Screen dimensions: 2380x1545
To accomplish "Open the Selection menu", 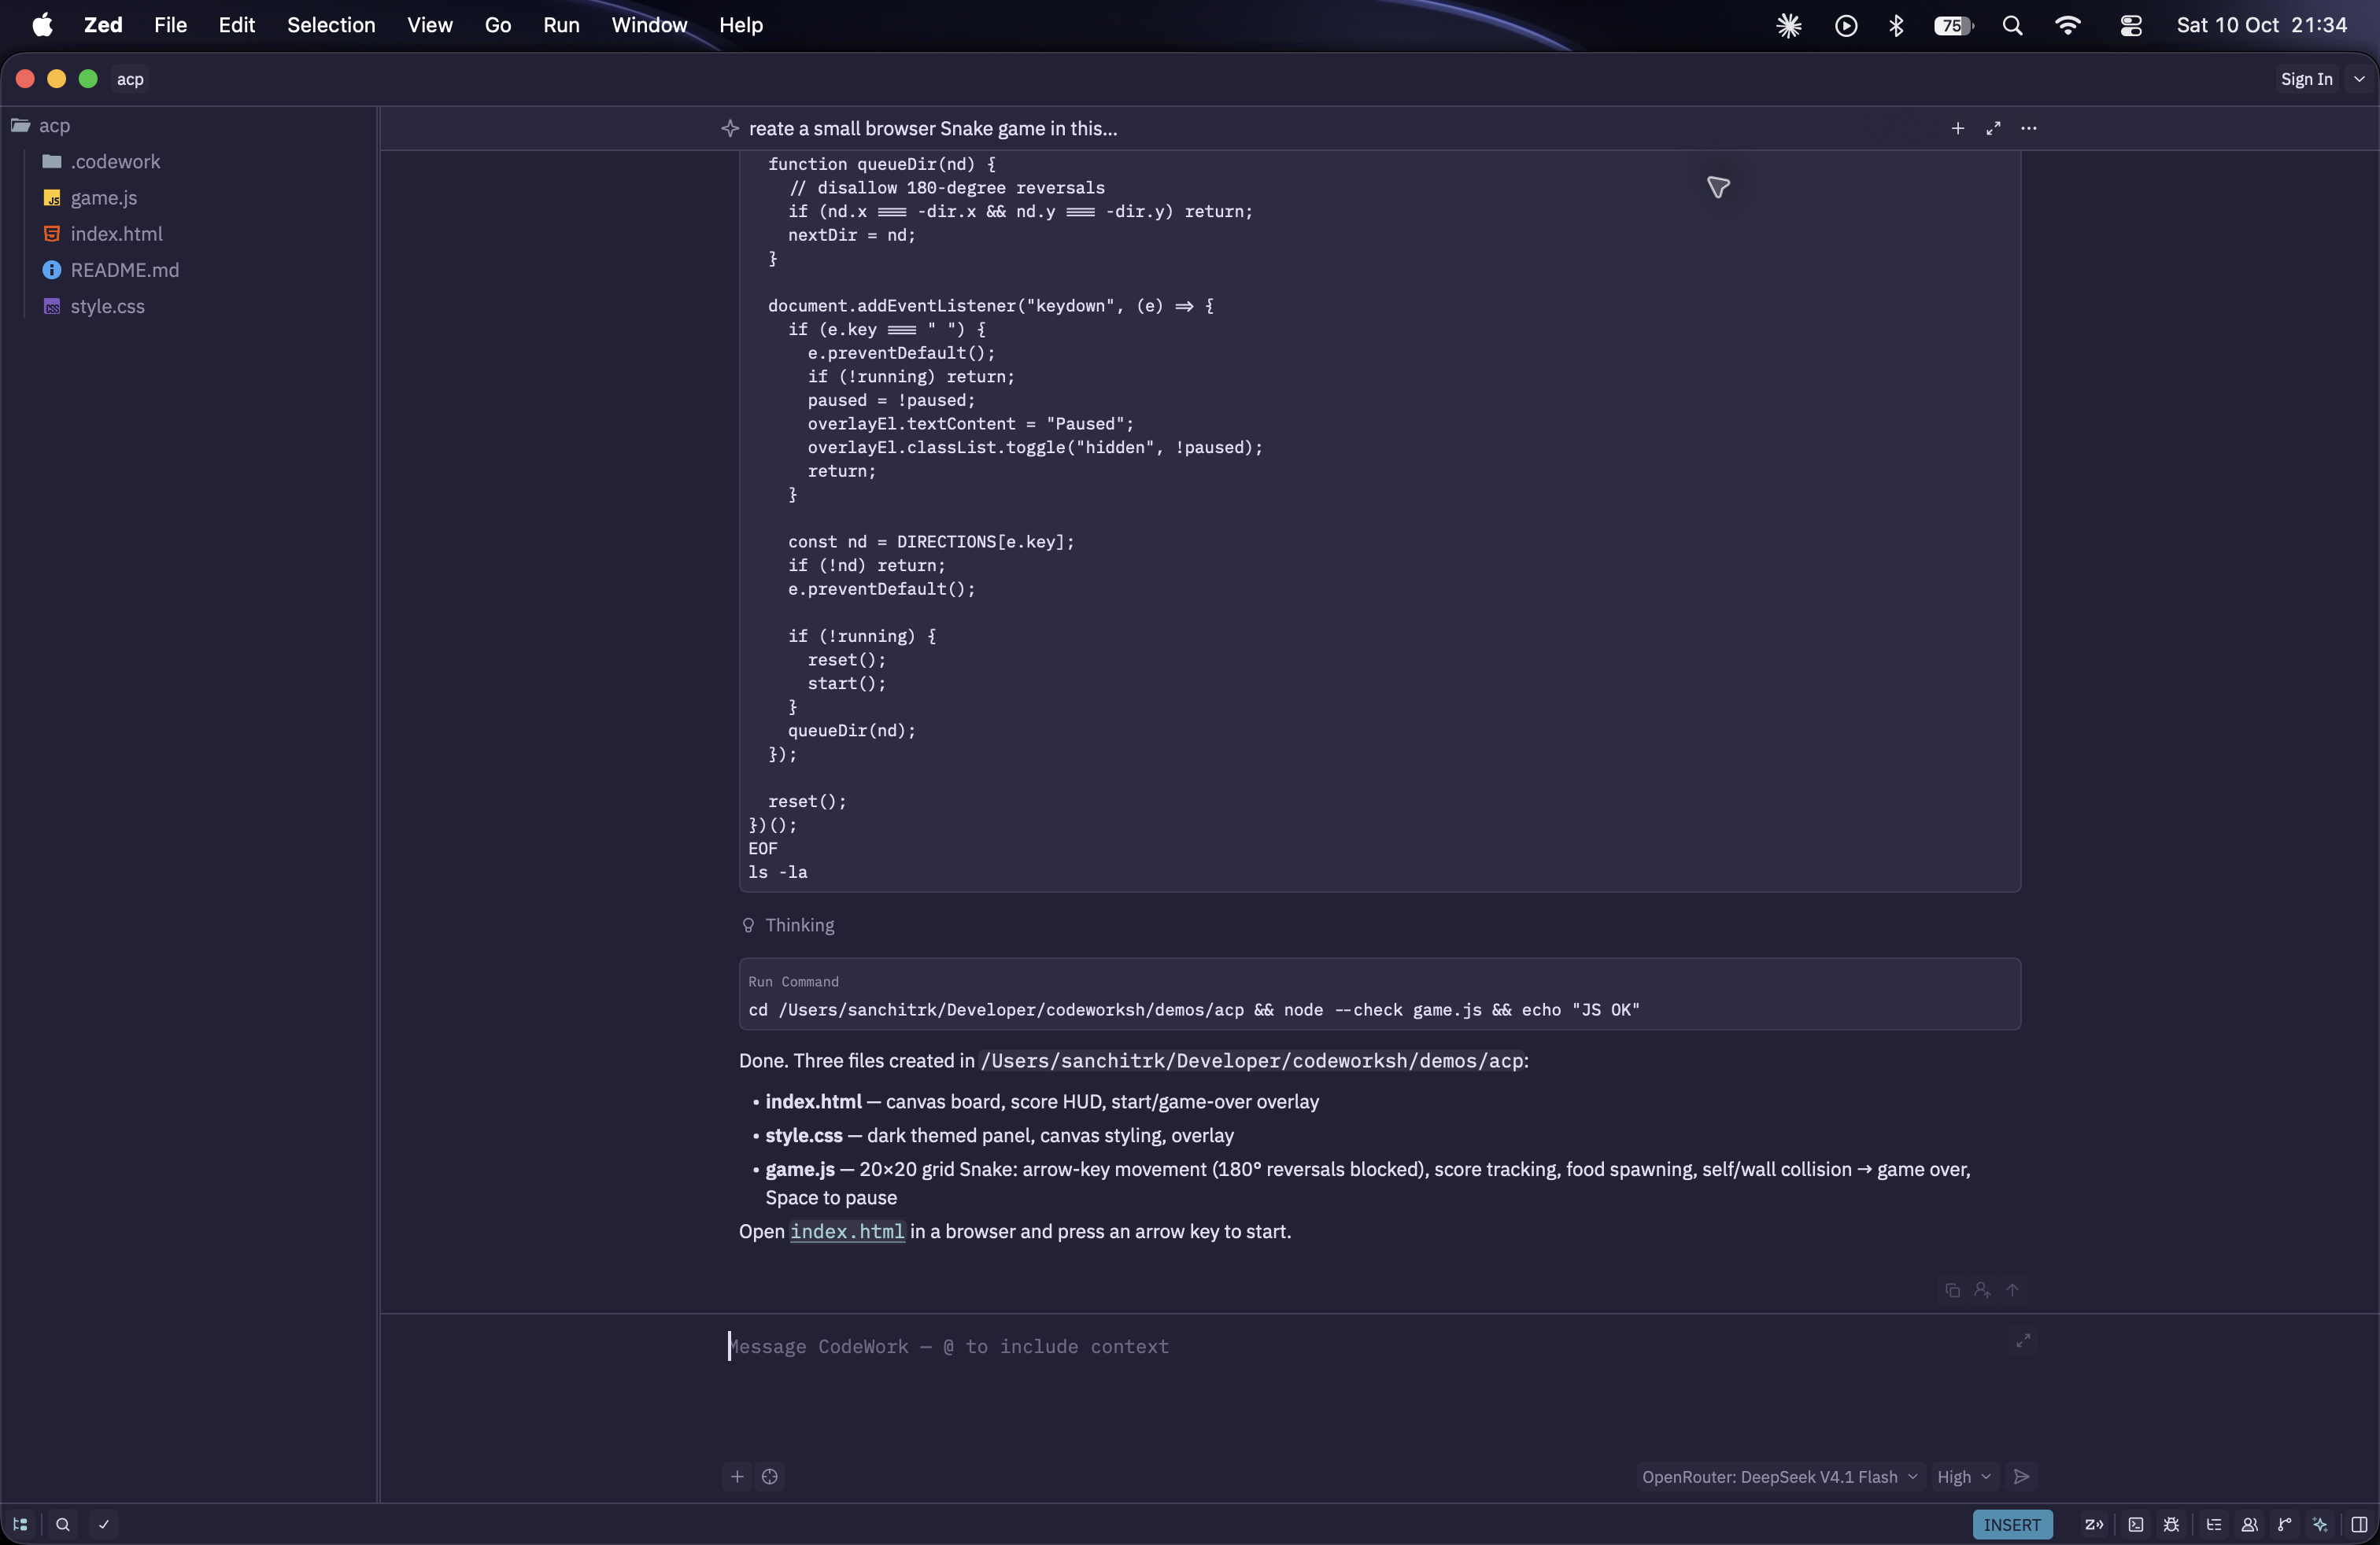I will (x=331, y=25).
